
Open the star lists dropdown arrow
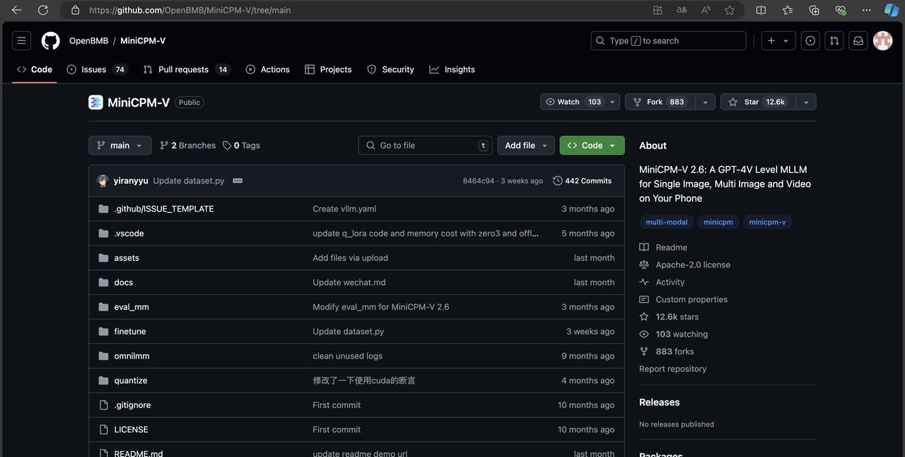tap(806, 102)
